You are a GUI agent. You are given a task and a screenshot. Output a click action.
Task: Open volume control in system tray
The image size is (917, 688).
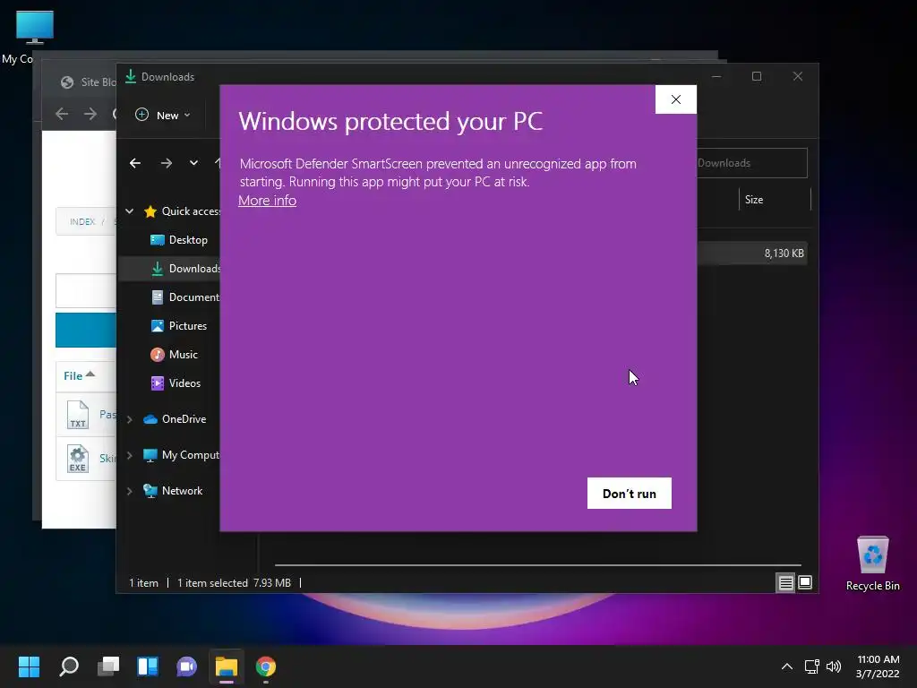tap(834, 666)
